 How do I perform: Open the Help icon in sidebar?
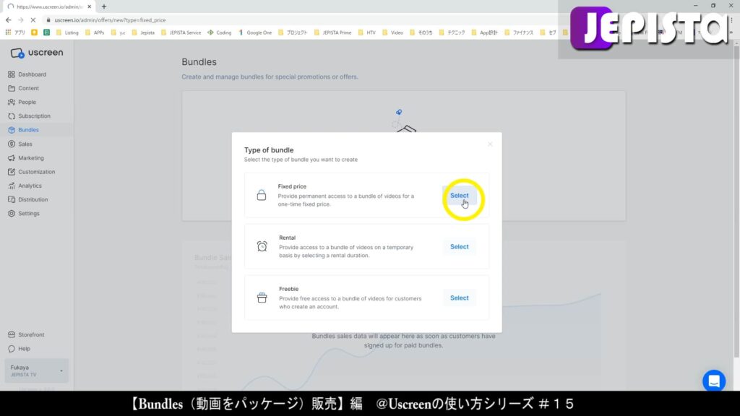coord(12,349)
